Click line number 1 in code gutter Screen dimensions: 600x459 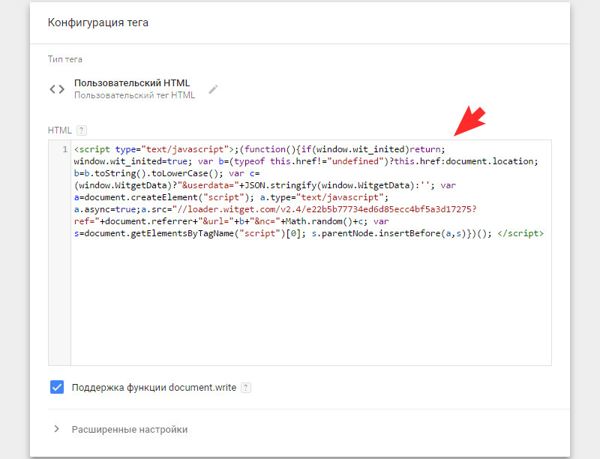pyautogui.click(x=64, y=149)
